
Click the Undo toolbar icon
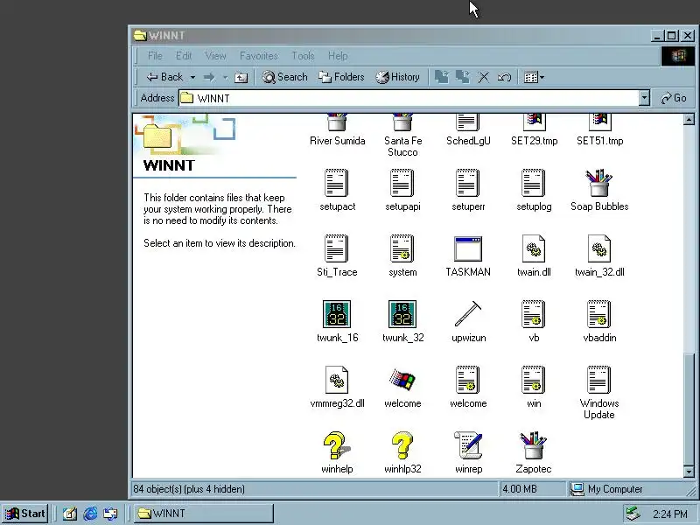click(x=504, y=77)
